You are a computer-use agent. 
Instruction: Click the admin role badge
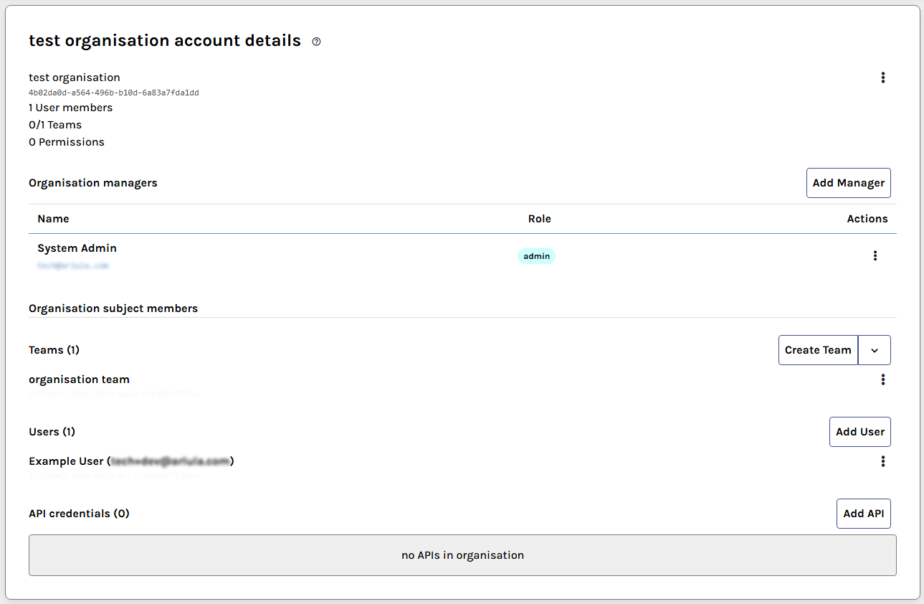click(x=536, y=256)
